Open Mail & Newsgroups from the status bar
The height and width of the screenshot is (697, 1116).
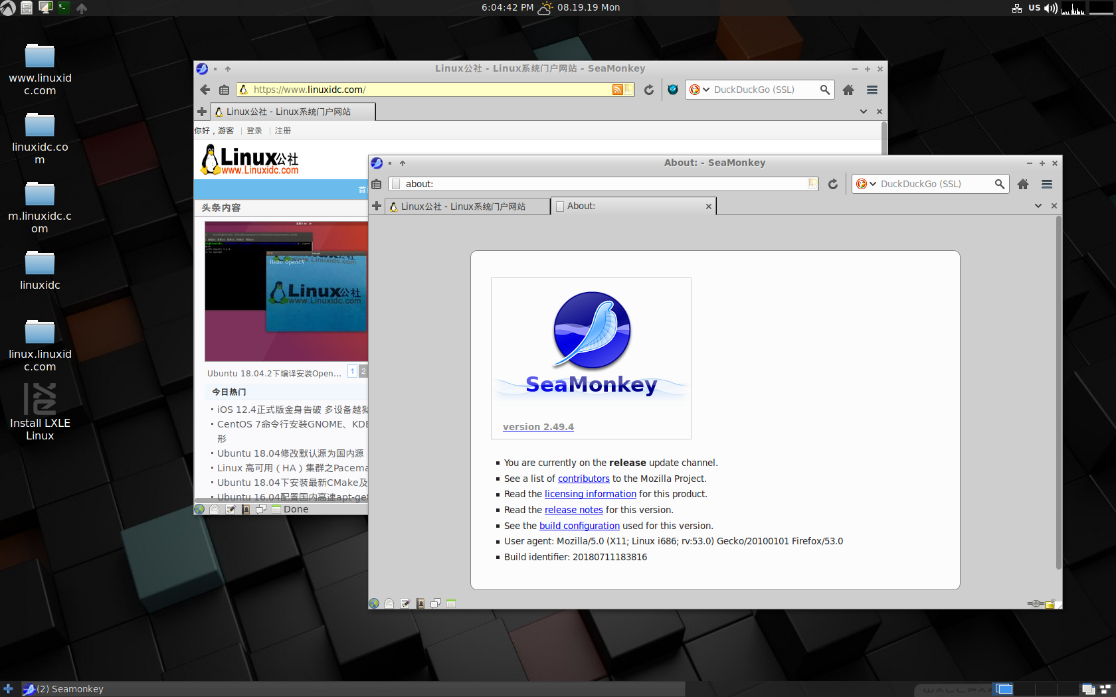tap(389, 603)
